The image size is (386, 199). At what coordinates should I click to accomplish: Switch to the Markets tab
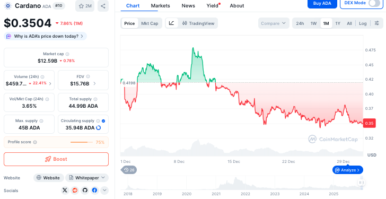click(161, 6)
